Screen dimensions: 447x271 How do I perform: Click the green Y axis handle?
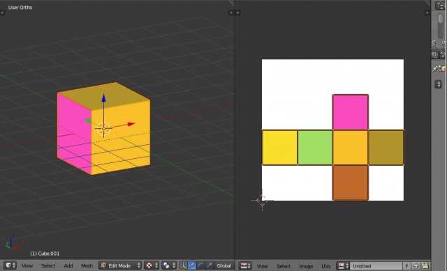[89, 121]
